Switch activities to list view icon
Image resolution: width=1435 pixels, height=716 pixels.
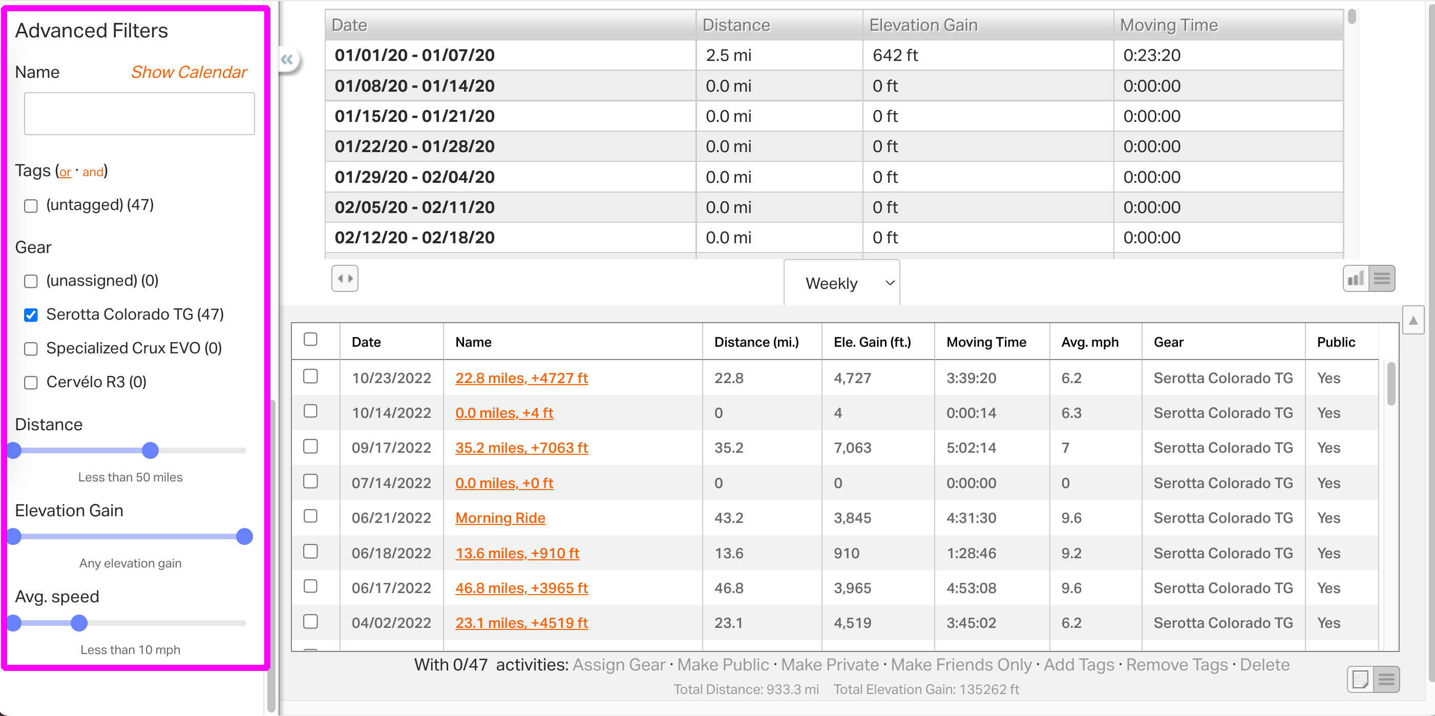1386,679
